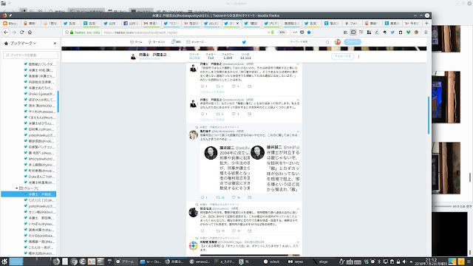This screenshot has height=266, width=473.
Task: Switch to xeyes taskbar entry
Action: pyautogui.click(x=296, y=262)
